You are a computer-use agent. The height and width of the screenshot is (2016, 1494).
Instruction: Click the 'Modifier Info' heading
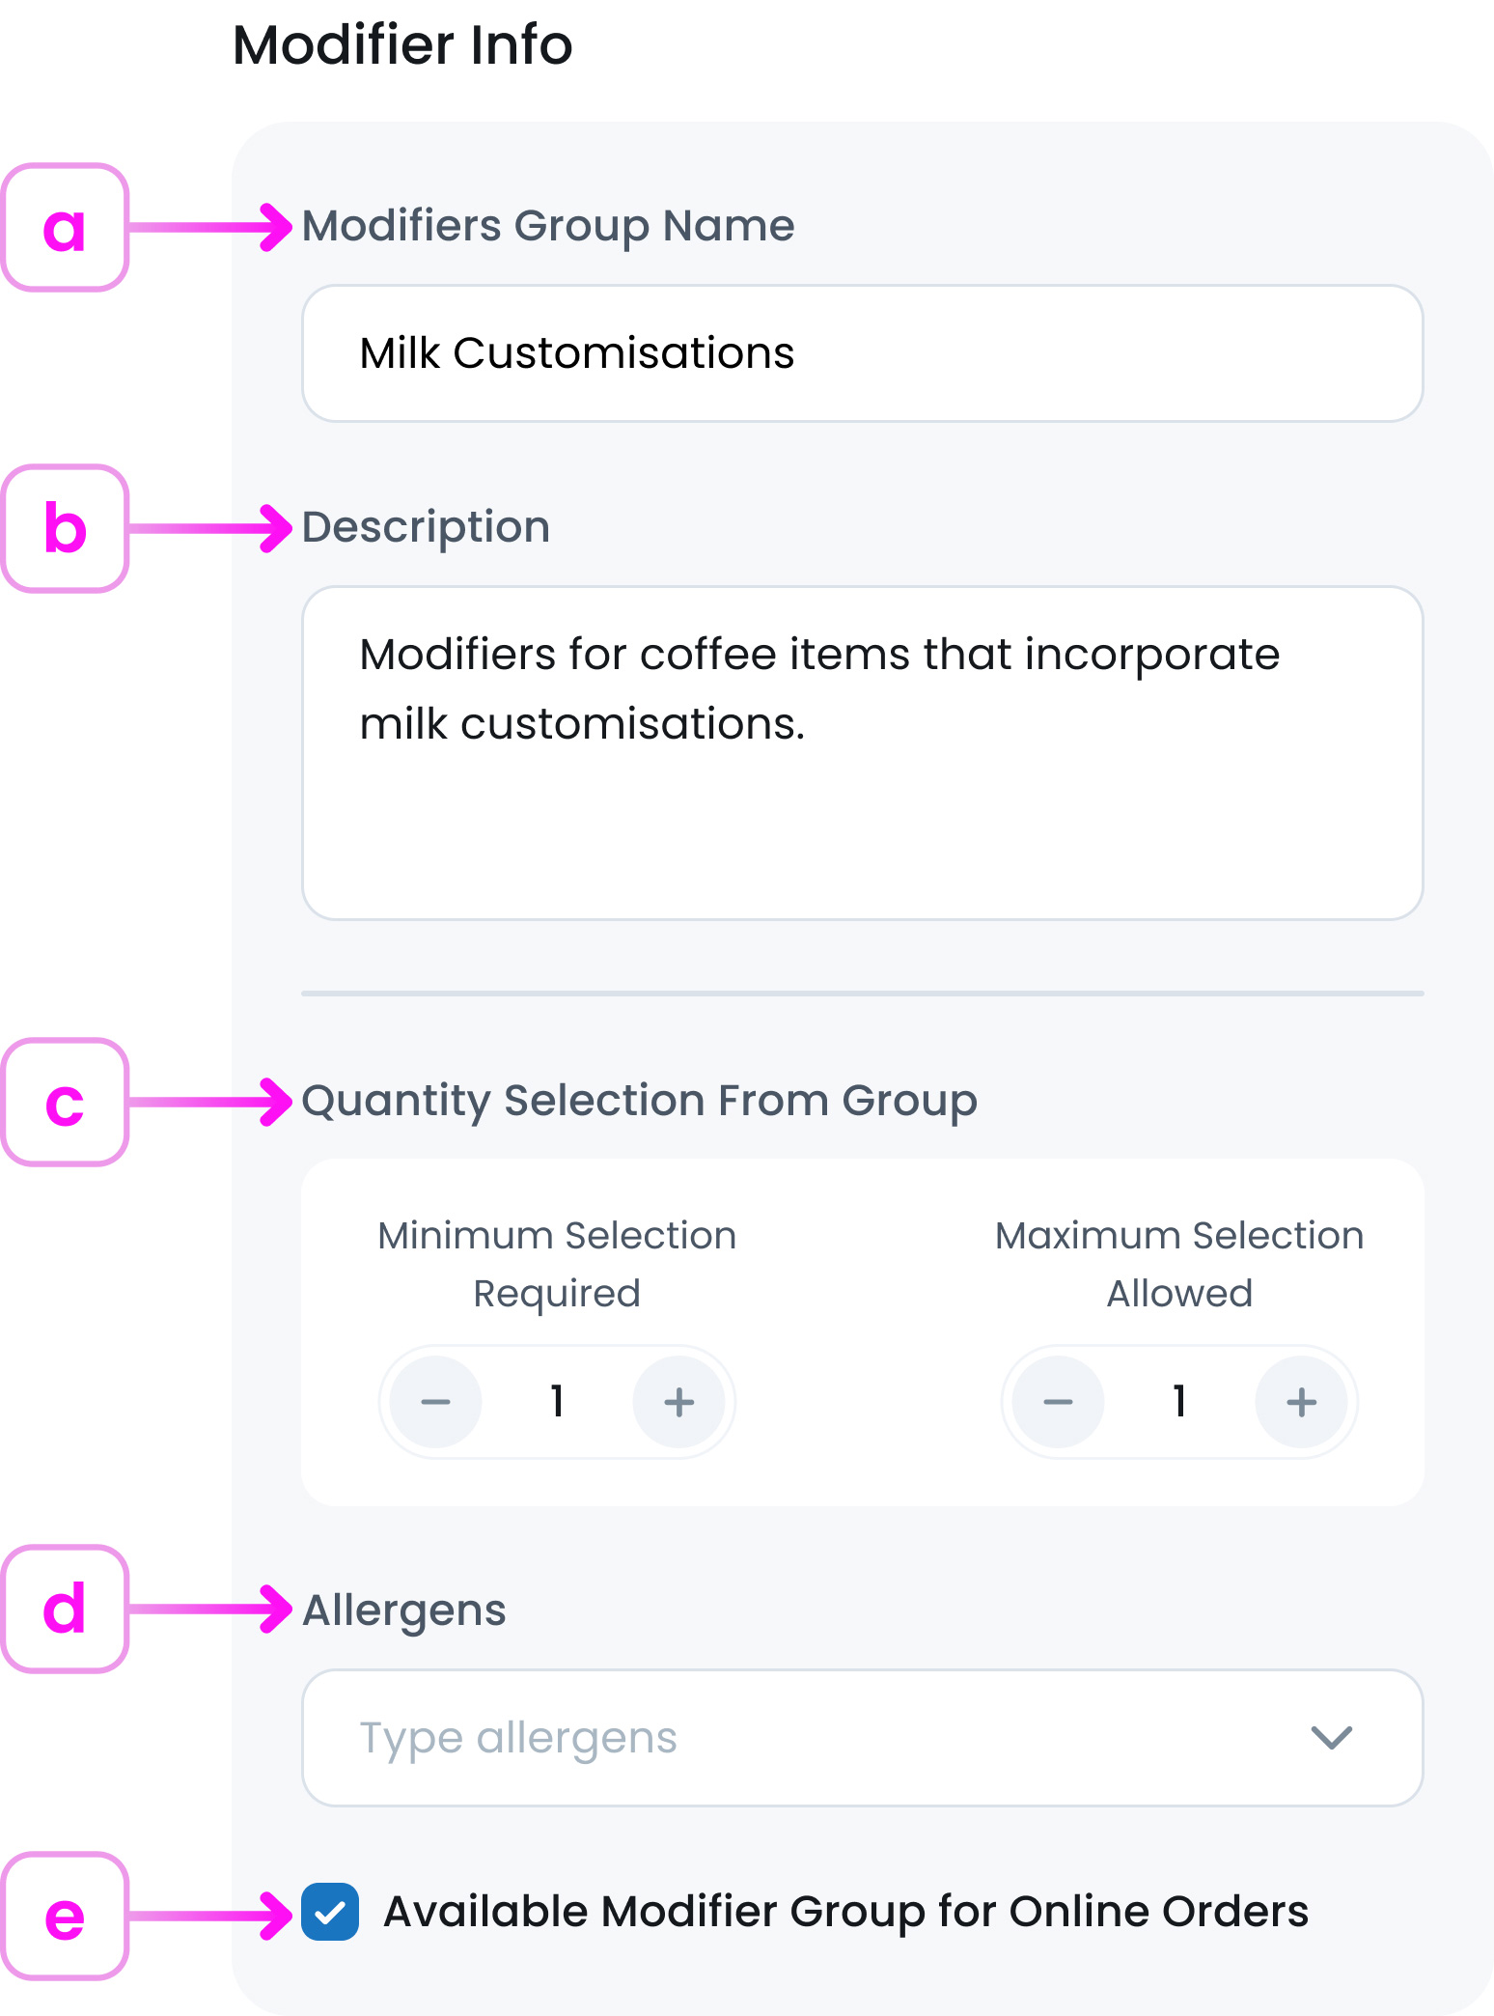point(402,45)
